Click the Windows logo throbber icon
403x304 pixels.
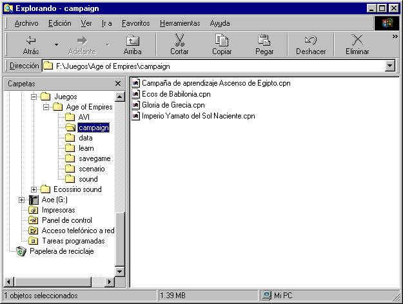[387, 23]
